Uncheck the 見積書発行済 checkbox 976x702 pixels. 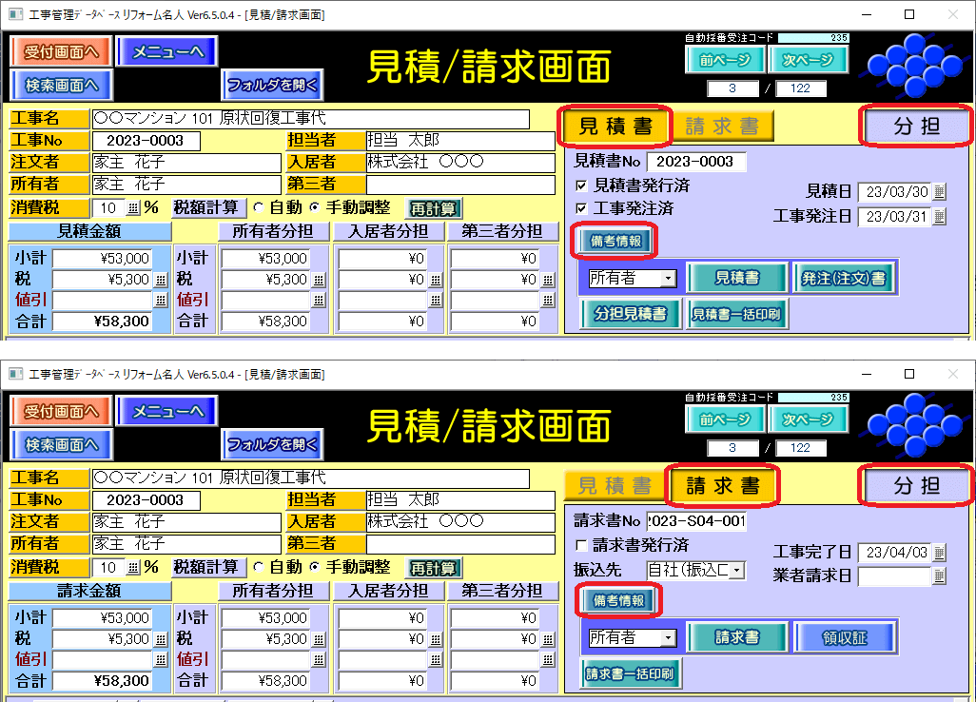[x=582, y=185]
